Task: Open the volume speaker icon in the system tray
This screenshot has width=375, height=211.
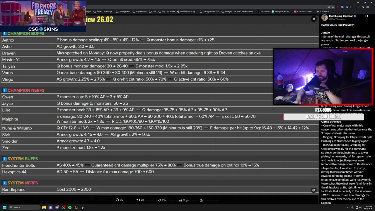Action: pos(360,207)
